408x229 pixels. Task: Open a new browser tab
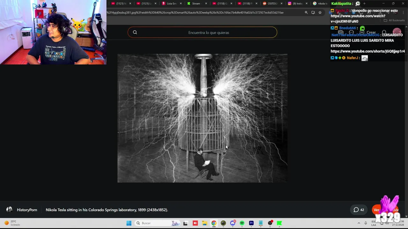364,3
